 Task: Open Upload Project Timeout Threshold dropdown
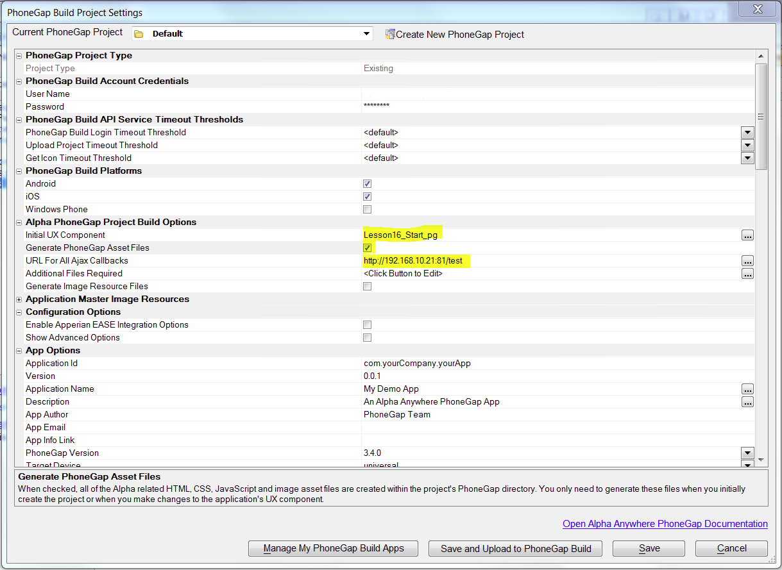[747, 145]
